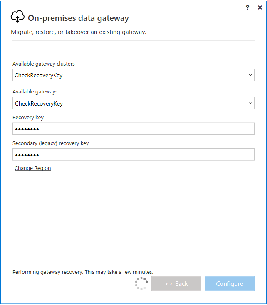Click the On-premises data gateway title
Screen dimensions: 267x305
(x=78, y=18)
